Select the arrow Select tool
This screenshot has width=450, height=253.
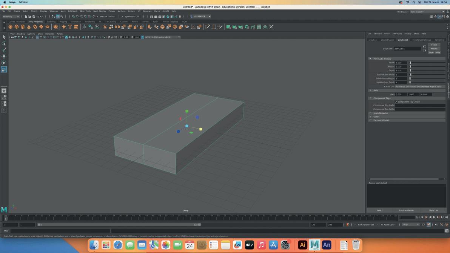click(x=4, y=37)
